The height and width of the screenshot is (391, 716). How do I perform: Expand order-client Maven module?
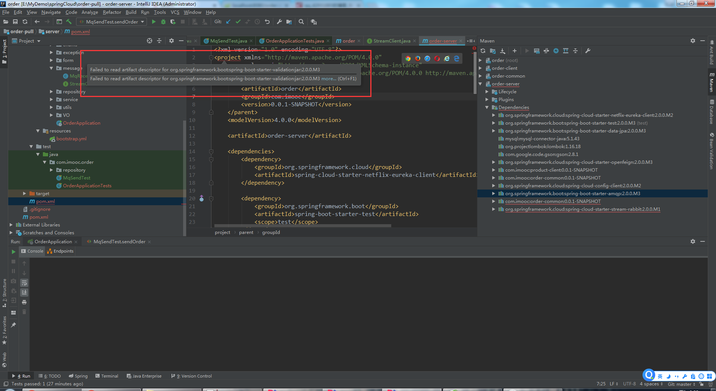(481, 68)
